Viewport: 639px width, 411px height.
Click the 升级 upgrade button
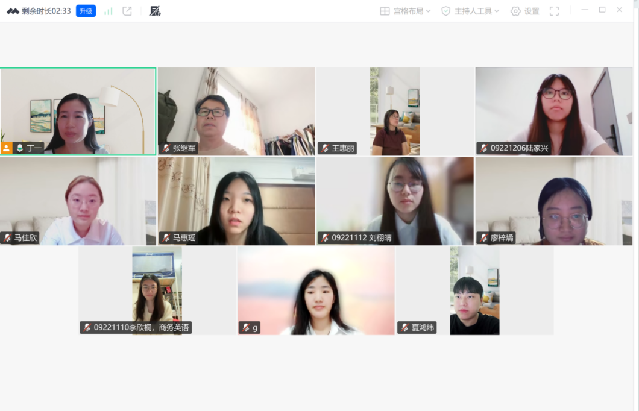click(x=86, y=11)
